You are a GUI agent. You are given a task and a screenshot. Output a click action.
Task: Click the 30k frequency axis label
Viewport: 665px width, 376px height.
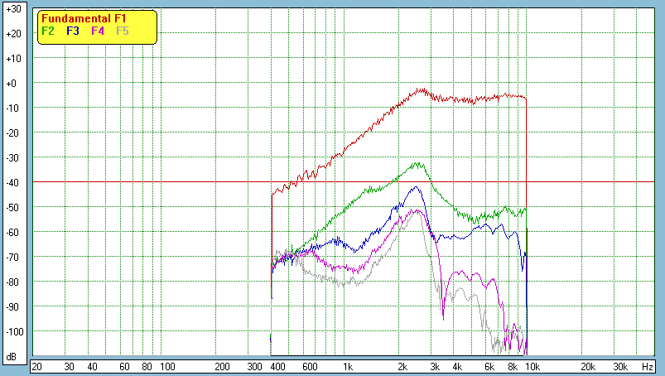[x=619, y=365]
